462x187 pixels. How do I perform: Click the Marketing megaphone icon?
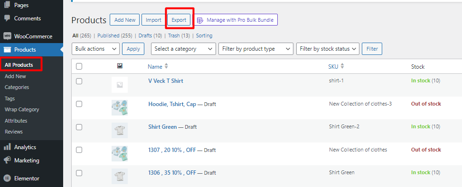(7, 160)
